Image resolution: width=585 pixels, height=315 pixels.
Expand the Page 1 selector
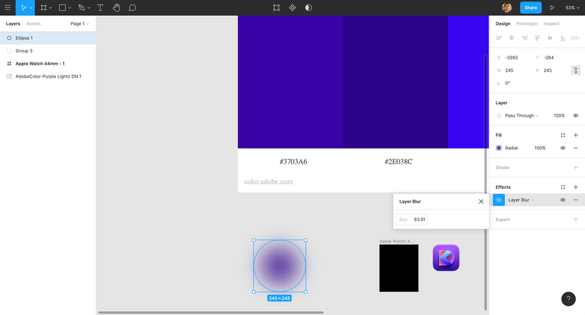point(80,23)
